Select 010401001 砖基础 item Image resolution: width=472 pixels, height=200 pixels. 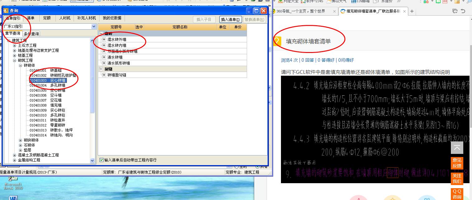click(x=45, y=70)
